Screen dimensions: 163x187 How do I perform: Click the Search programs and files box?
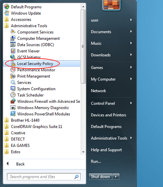pos(44,176)
